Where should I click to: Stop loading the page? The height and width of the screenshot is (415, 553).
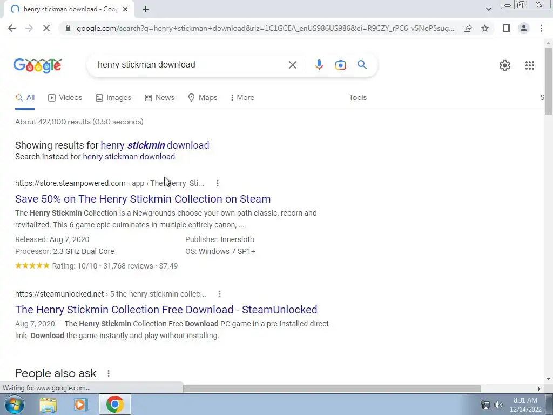[46, 28]
